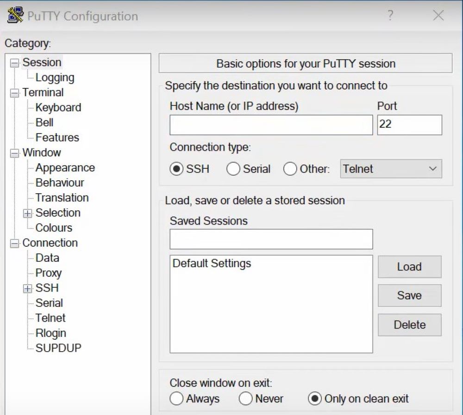This screenshot has height=415, width=463.
Task: Click the title bar help question mark
Action: pyautogui.click(x=390, y=16)
